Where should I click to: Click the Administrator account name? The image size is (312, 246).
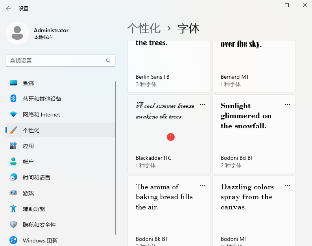pyautogui.click(x=51, y=30)
